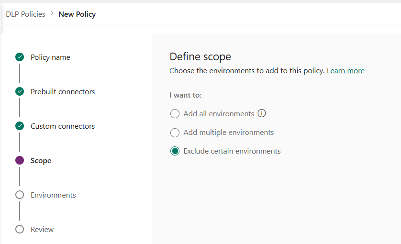
Task: Click info icon beside Add all environments
Action: (261, 113)
